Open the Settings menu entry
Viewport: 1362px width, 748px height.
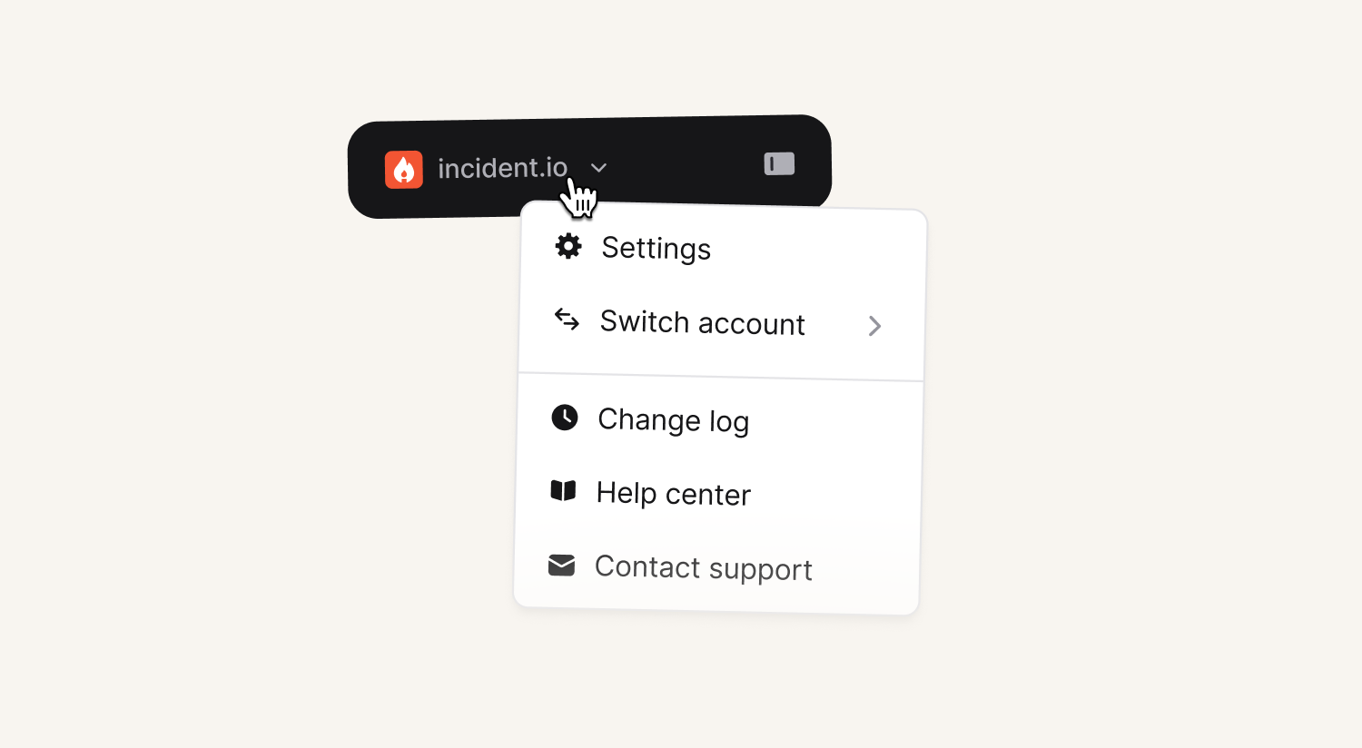[723, 248]
